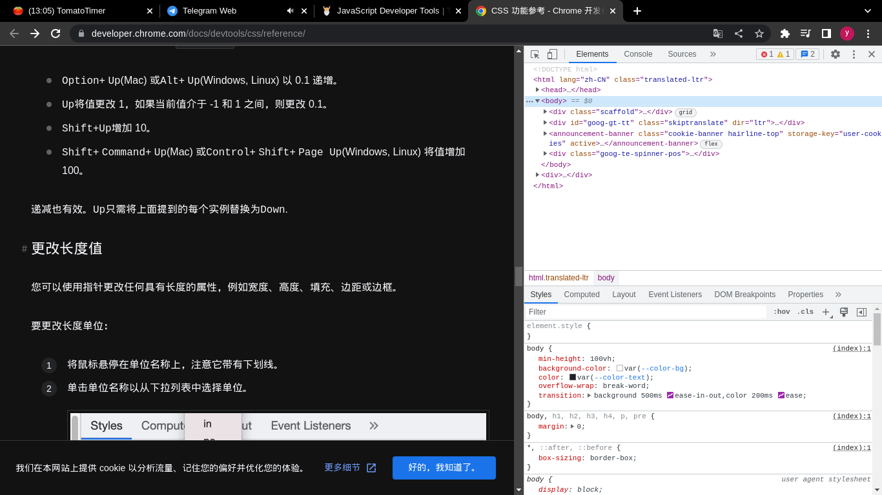Reload the current page

(x=56, y=34)
